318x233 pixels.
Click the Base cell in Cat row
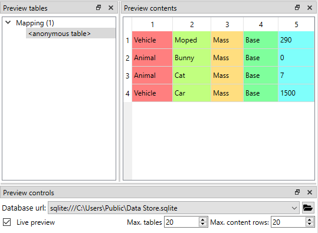261,76
